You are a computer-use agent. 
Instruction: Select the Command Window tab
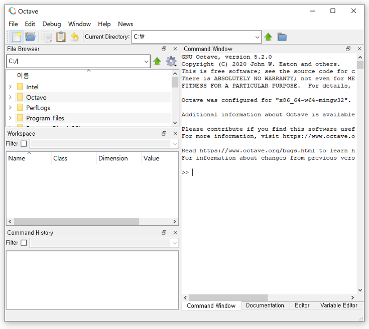coord(211,305)
